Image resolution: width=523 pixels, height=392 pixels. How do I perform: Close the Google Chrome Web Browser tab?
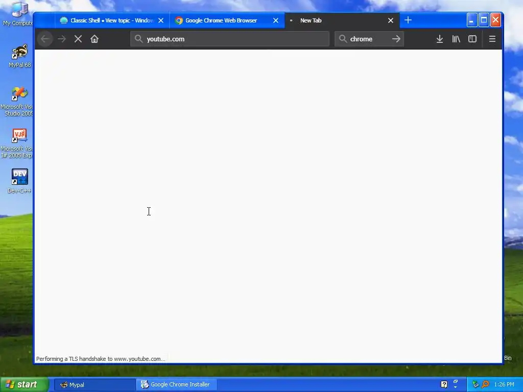[x=276, y=20]
